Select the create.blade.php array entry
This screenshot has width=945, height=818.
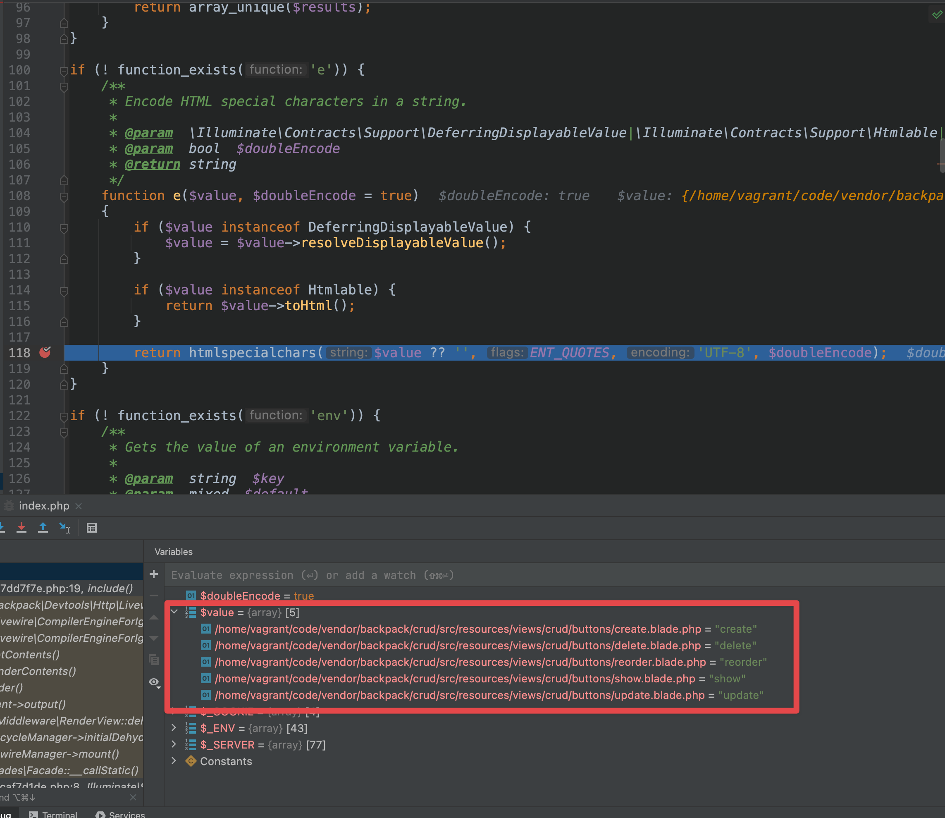coord(479,629)
